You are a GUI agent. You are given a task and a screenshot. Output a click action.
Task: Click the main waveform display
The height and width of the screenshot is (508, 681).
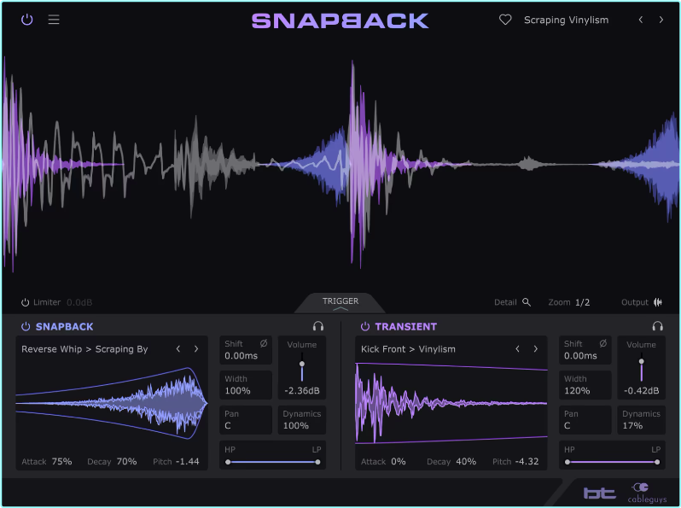[x=340, y=165]
